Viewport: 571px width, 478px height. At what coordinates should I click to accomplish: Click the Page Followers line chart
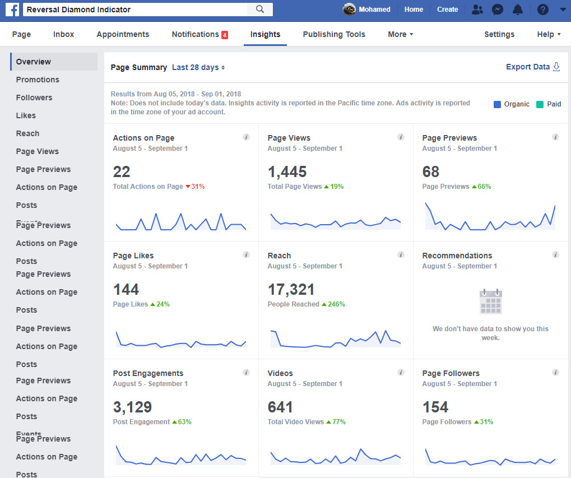pyautogui.click(x=490, y=457)
